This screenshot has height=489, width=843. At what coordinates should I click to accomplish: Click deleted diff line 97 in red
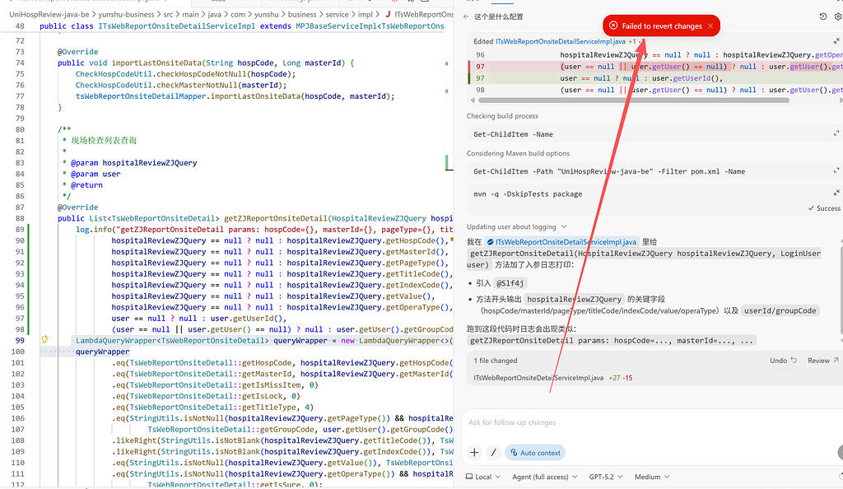(x=656, y=67)
